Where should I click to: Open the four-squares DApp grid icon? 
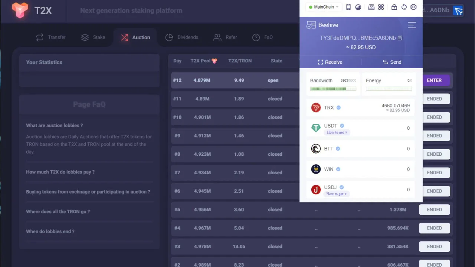point(381,7)
